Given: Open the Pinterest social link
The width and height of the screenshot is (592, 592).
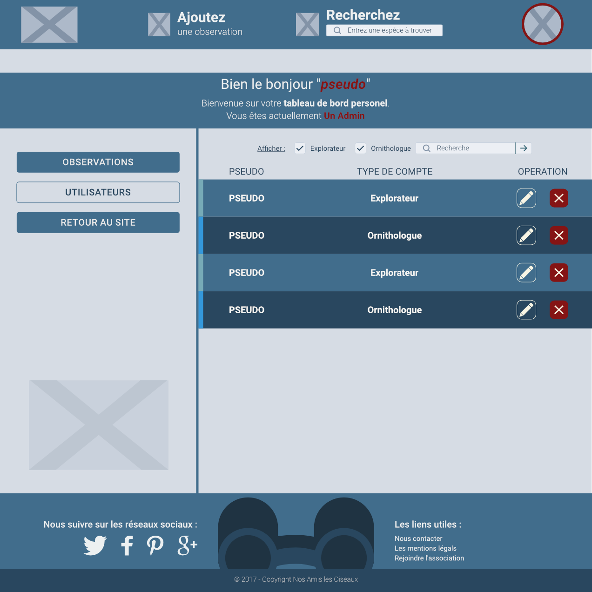Looking at the screenshot, I should coord(155,545).
